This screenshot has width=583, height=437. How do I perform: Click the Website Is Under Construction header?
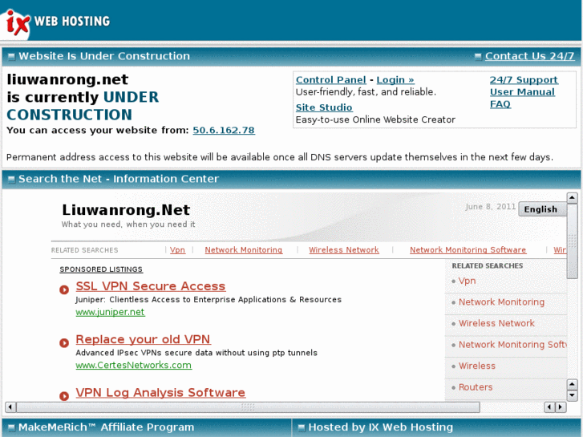click(104, 56)
